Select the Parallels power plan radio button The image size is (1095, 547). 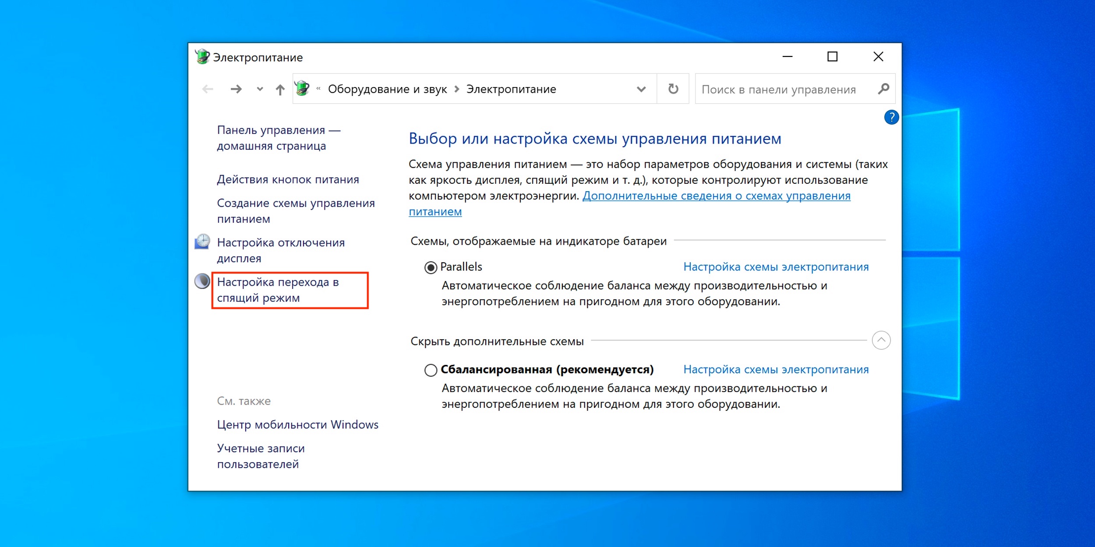[x=431, y=267]
